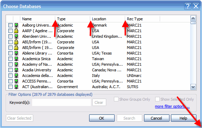The image size is (202, 128).
Task: Click the lock icon in the ABI/Inform (19... row
Action: click(16, 42)
